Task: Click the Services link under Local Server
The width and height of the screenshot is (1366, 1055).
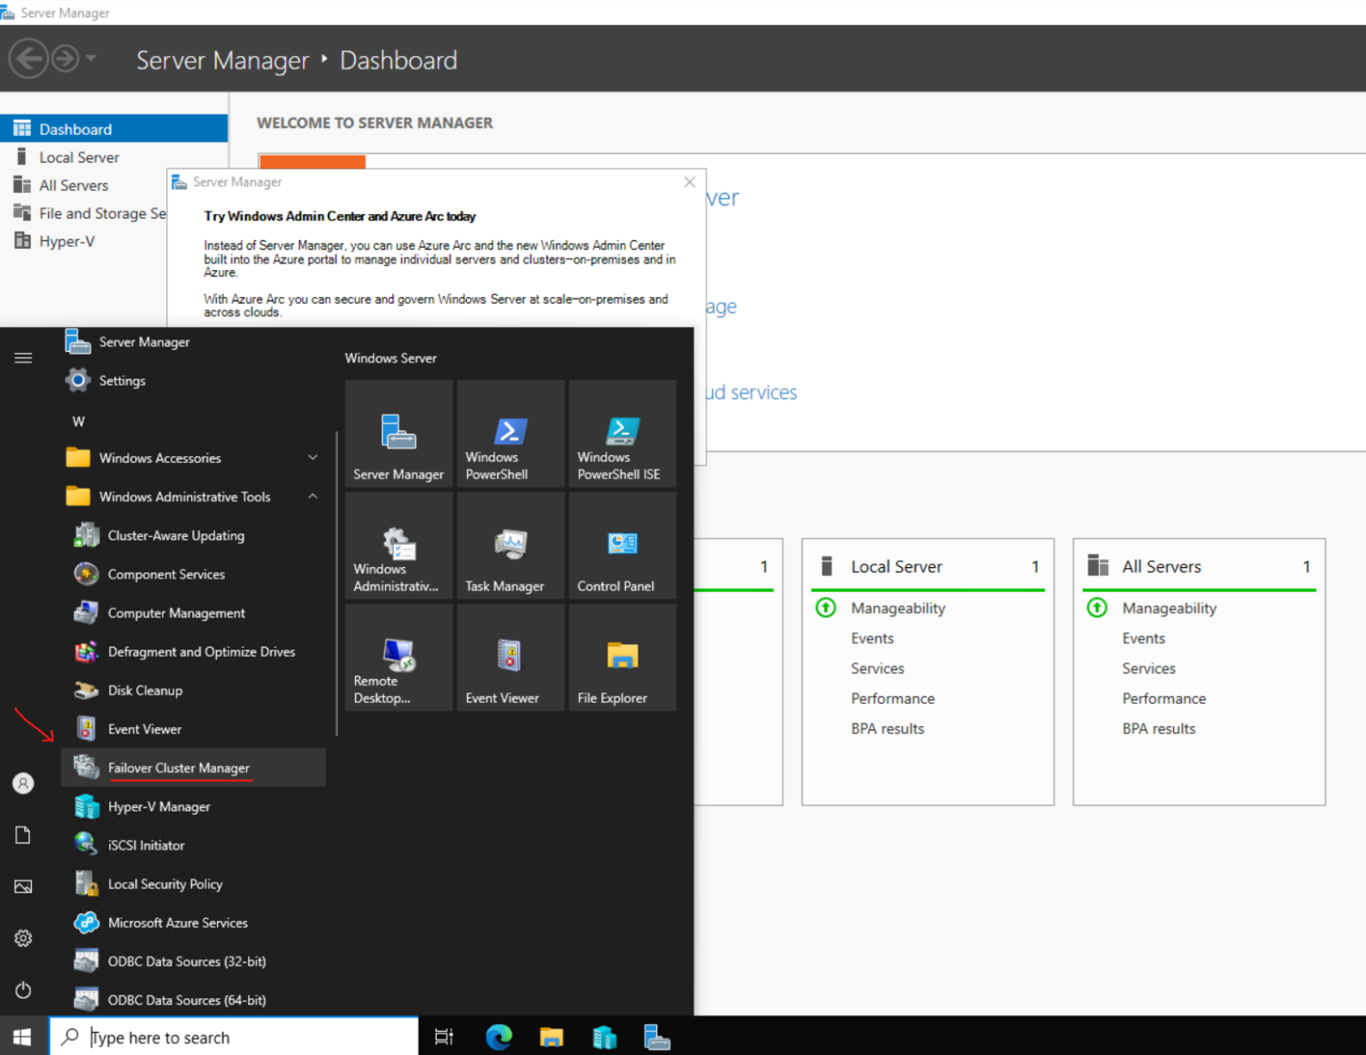Action: click(x=877, y=668)
